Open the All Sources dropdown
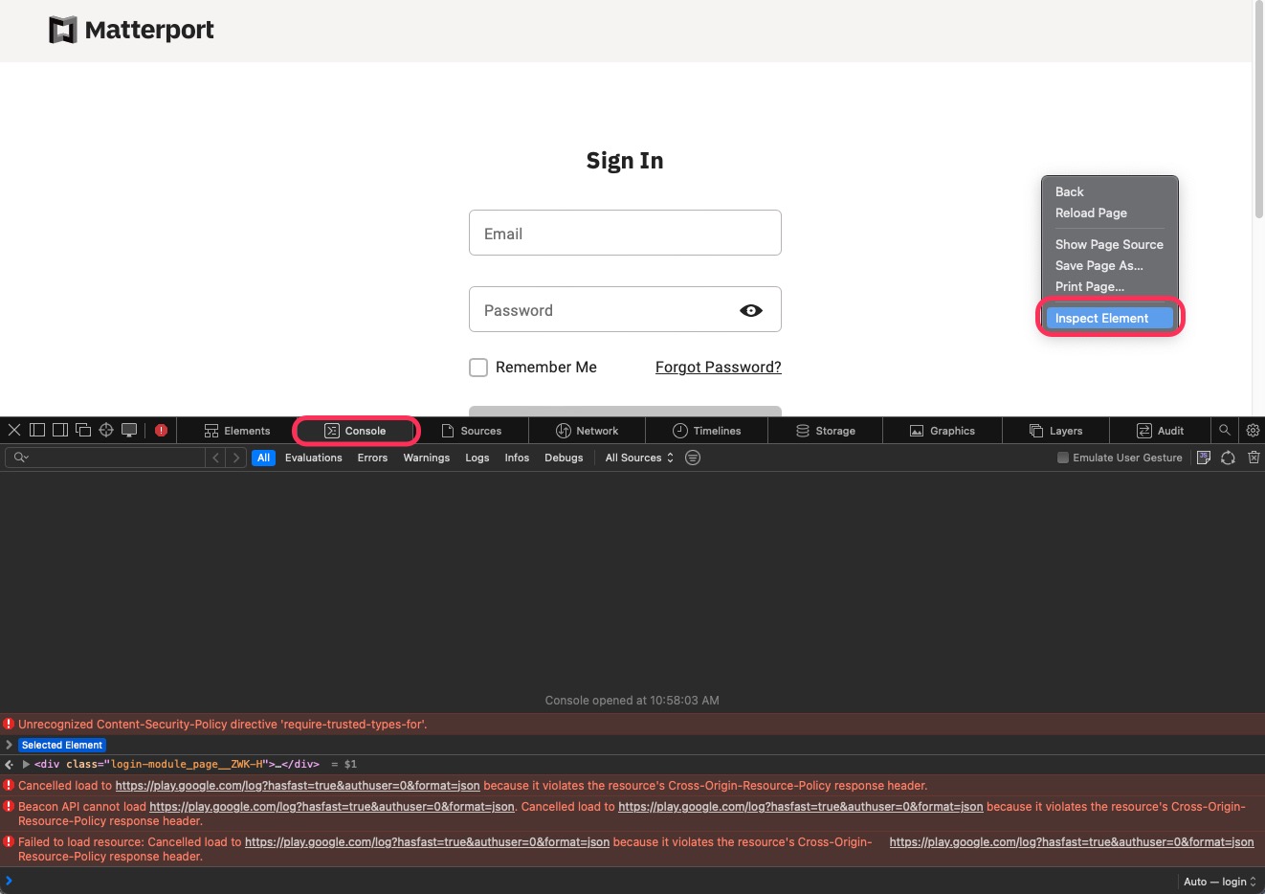 pos(638,458)
